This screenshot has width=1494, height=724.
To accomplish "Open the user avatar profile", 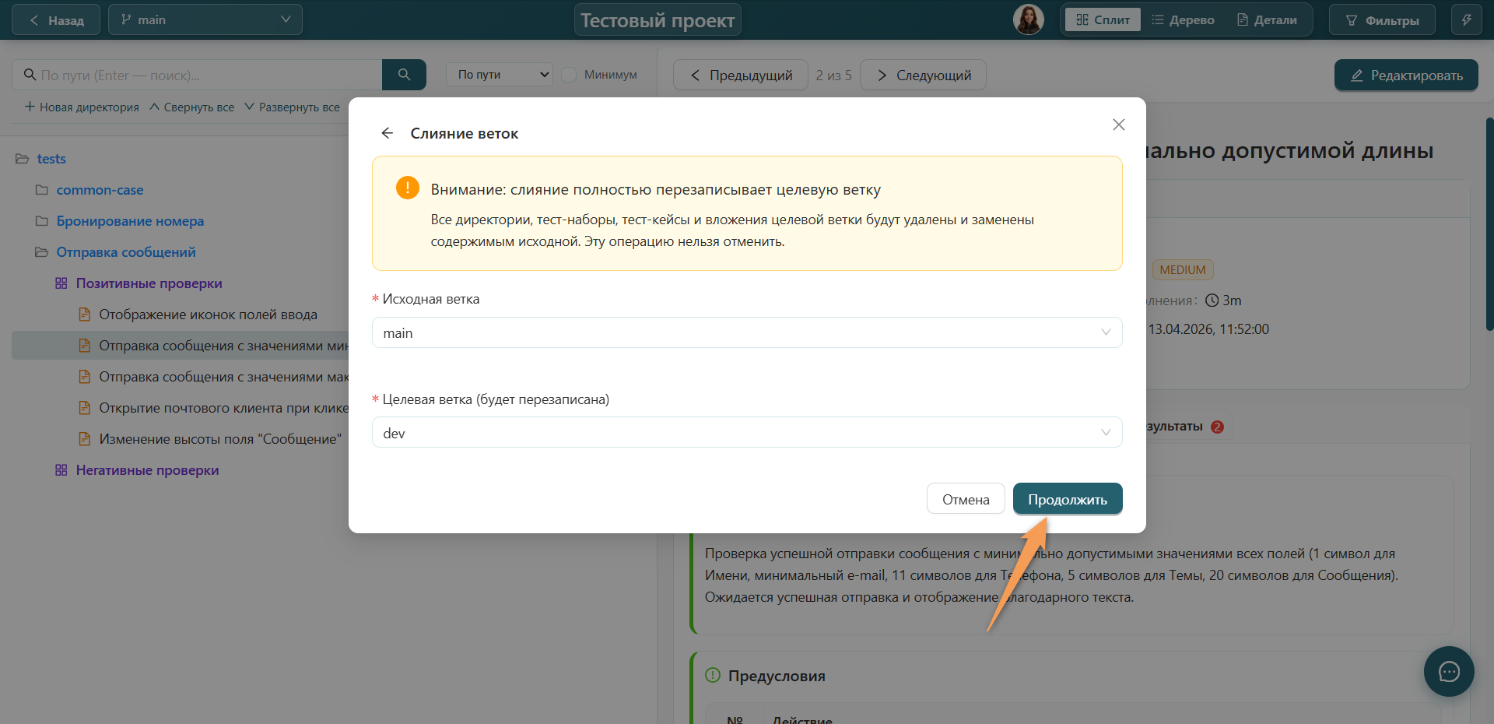I will (1028, 19).
